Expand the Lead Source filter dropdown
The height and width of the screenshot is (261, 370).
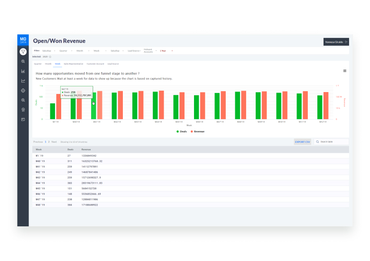134,51
